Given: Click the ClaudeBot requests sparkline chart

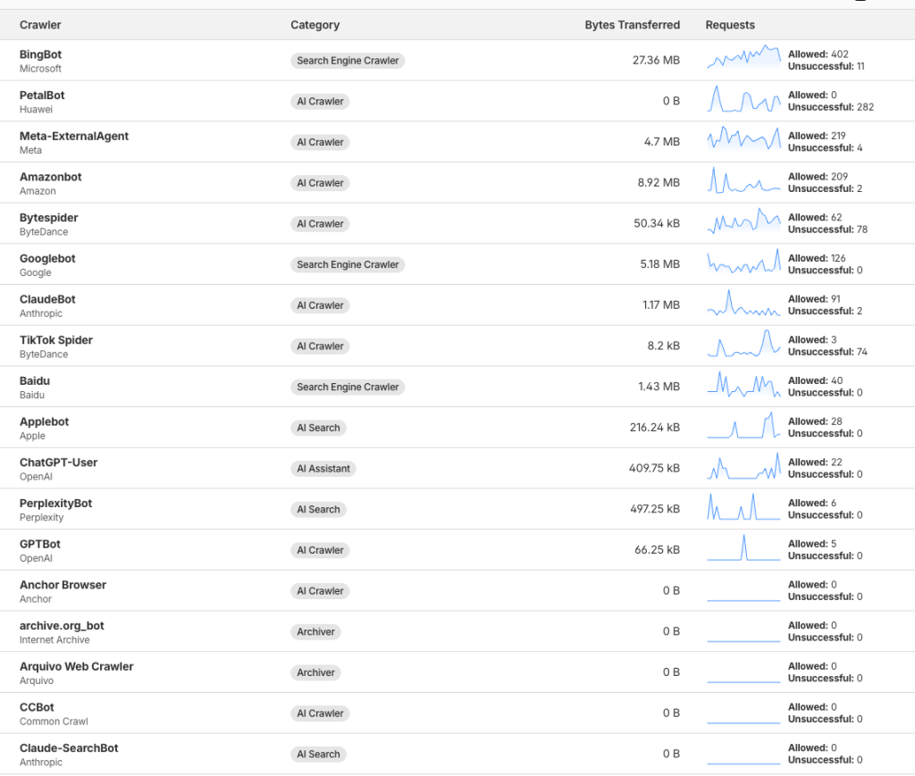Looking at the screenshot, I should point(743,303).
